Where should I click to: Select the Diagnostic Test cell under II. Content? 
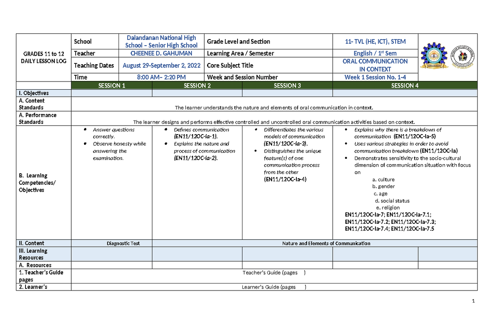tap(123, 243)
